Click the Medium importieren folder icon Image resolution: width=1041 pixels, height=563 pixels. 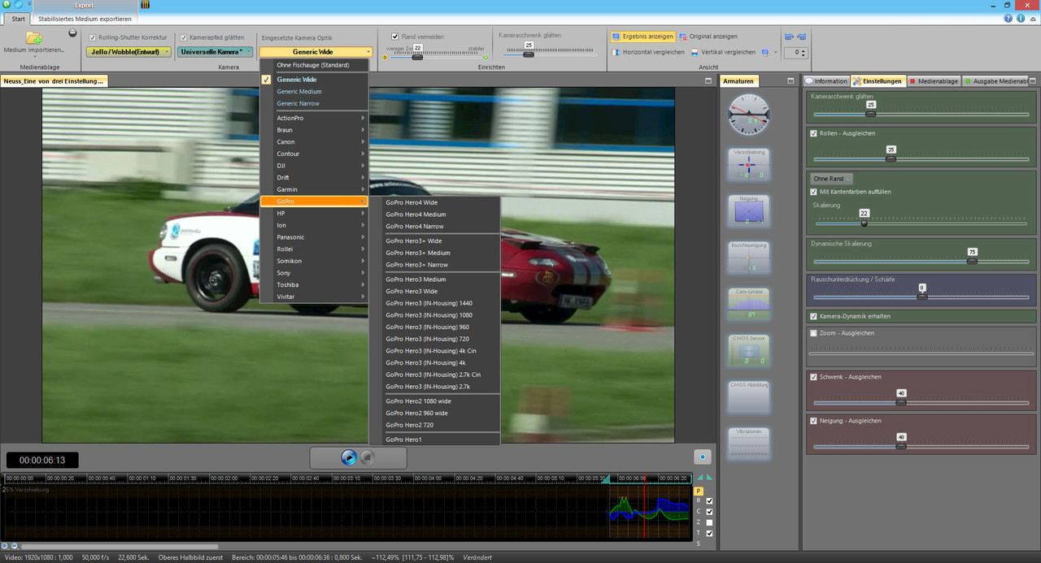click(34, 38)
